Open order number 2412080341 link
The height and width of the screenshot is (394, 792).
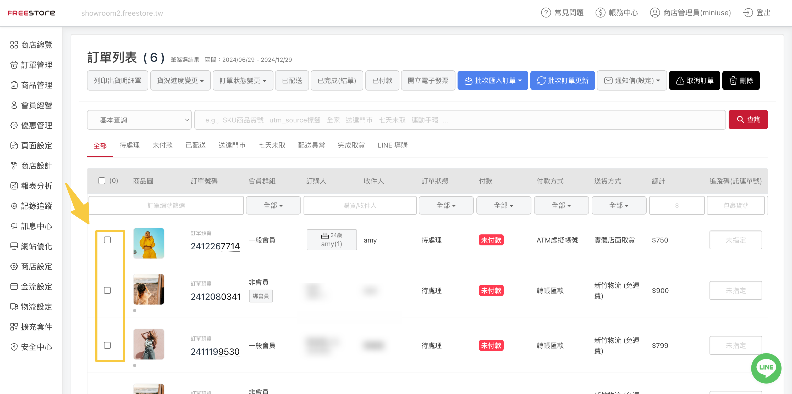point(216,297)
